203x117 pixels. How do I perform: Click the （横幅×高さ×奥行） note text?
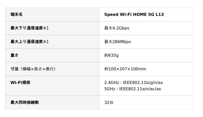pyautogui.click(x=38, y=69)
